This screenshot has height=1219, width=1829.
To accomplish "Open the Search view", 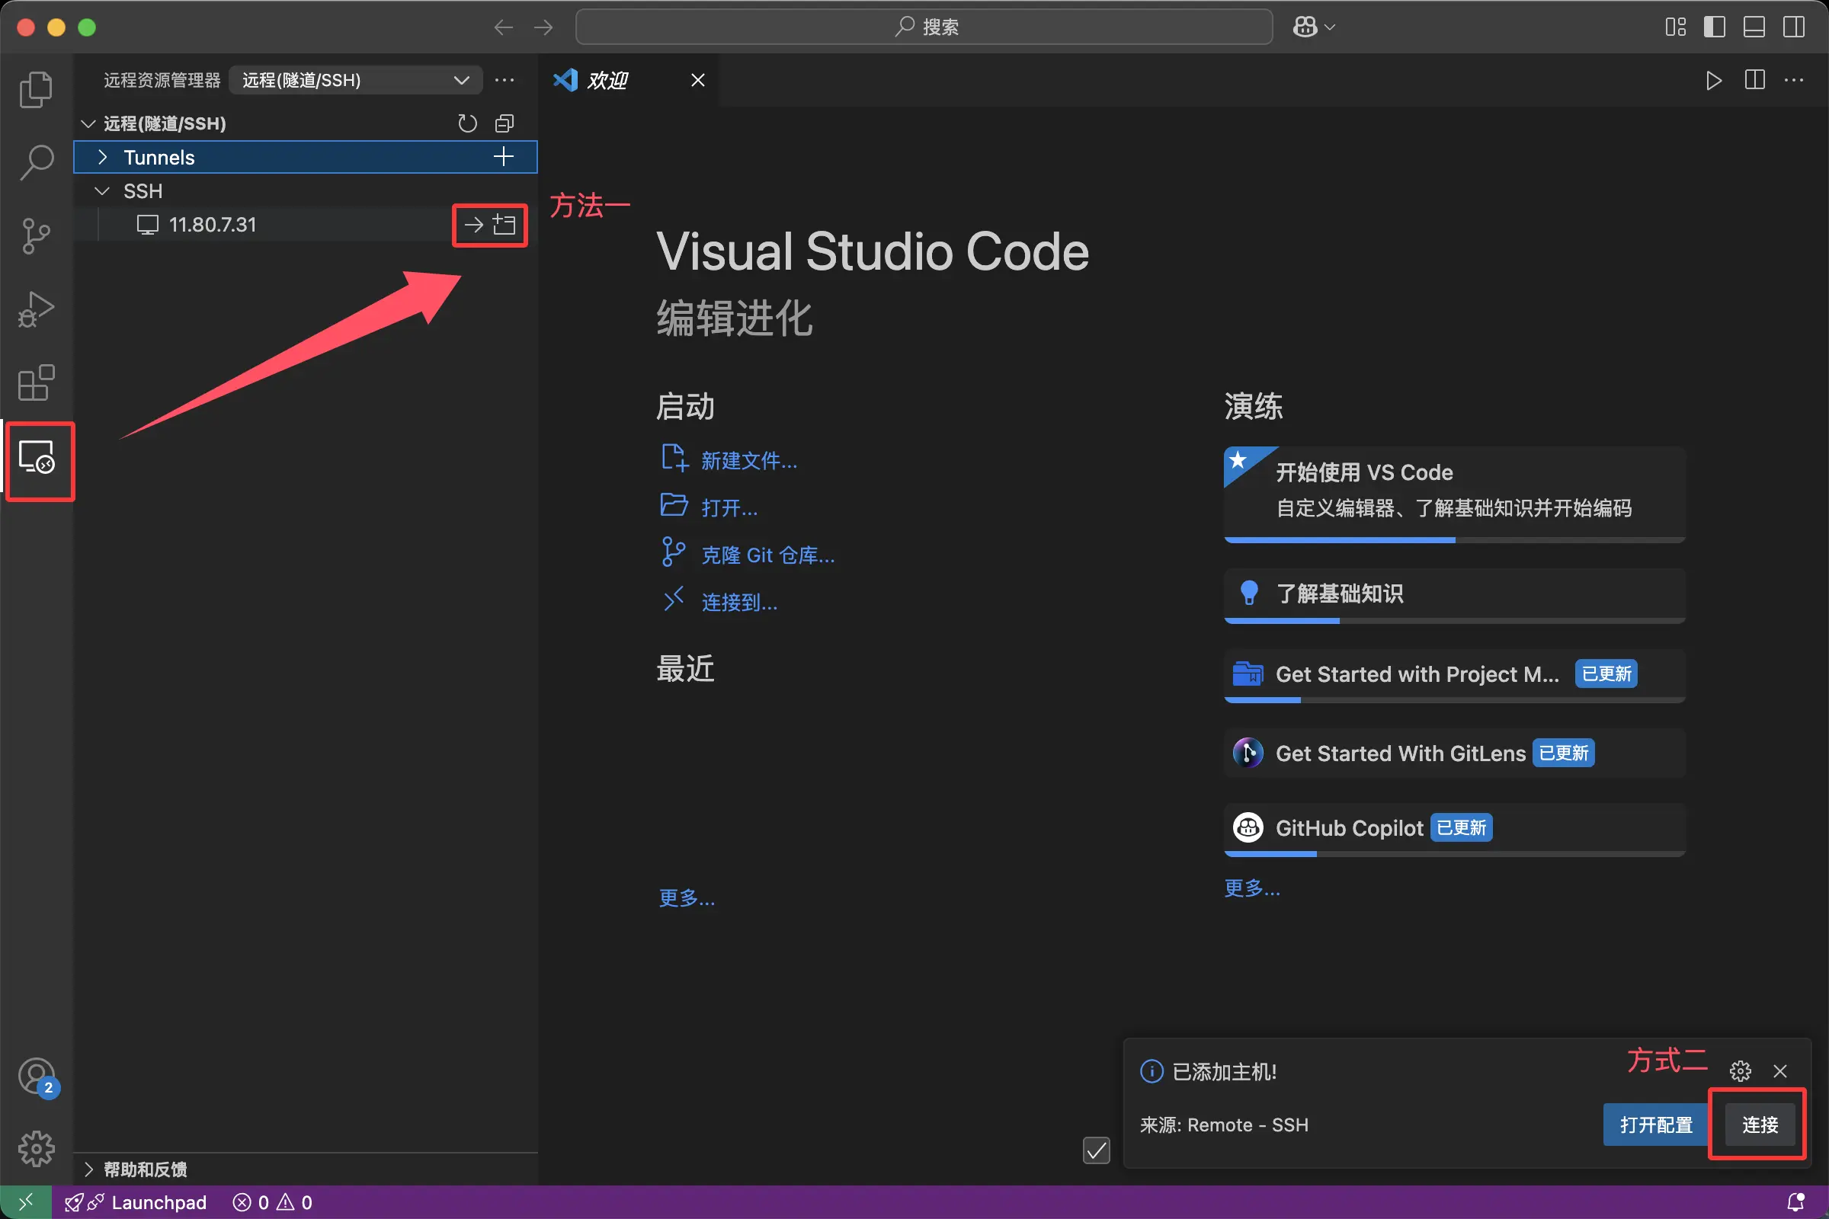I will (x=36, y=162).
